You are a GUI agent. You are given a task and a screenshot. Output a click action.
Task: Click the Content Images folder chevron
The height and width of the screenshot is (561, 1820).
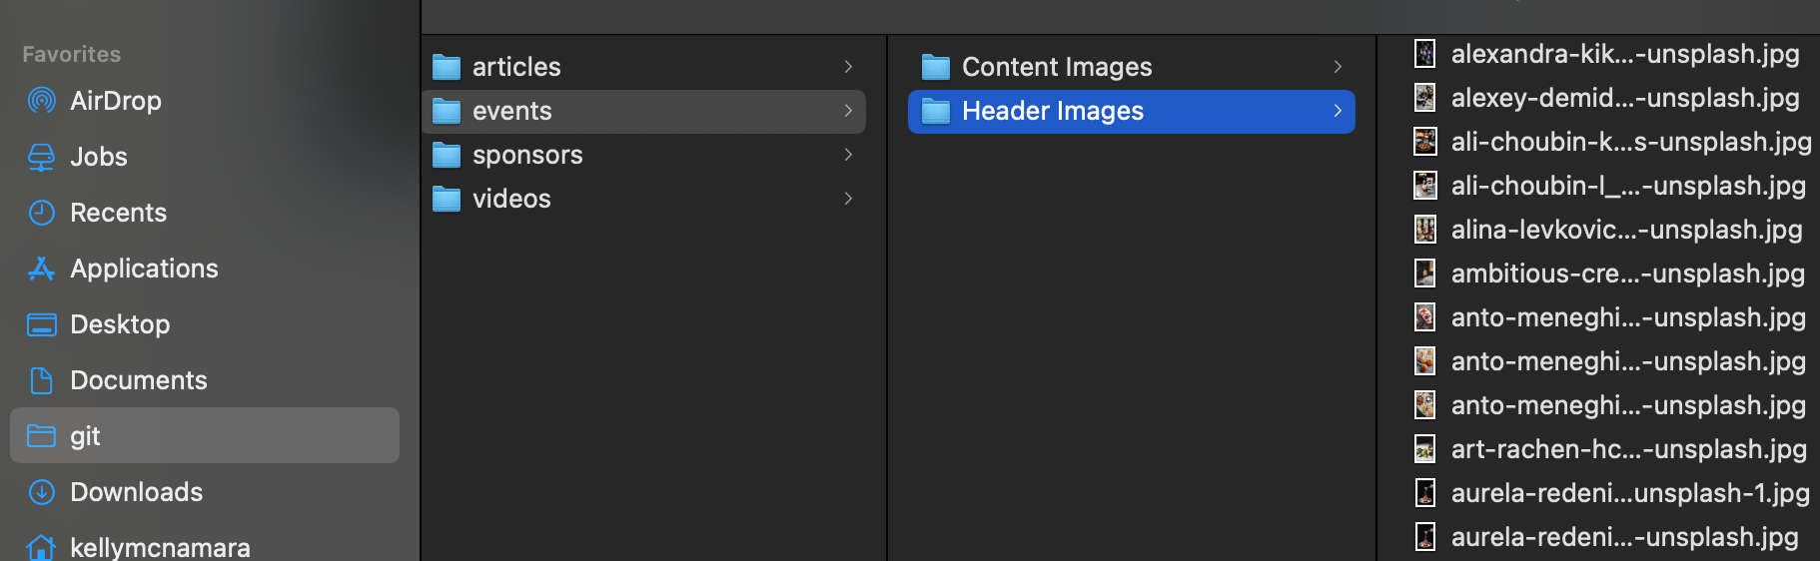tap(1338, 67)
